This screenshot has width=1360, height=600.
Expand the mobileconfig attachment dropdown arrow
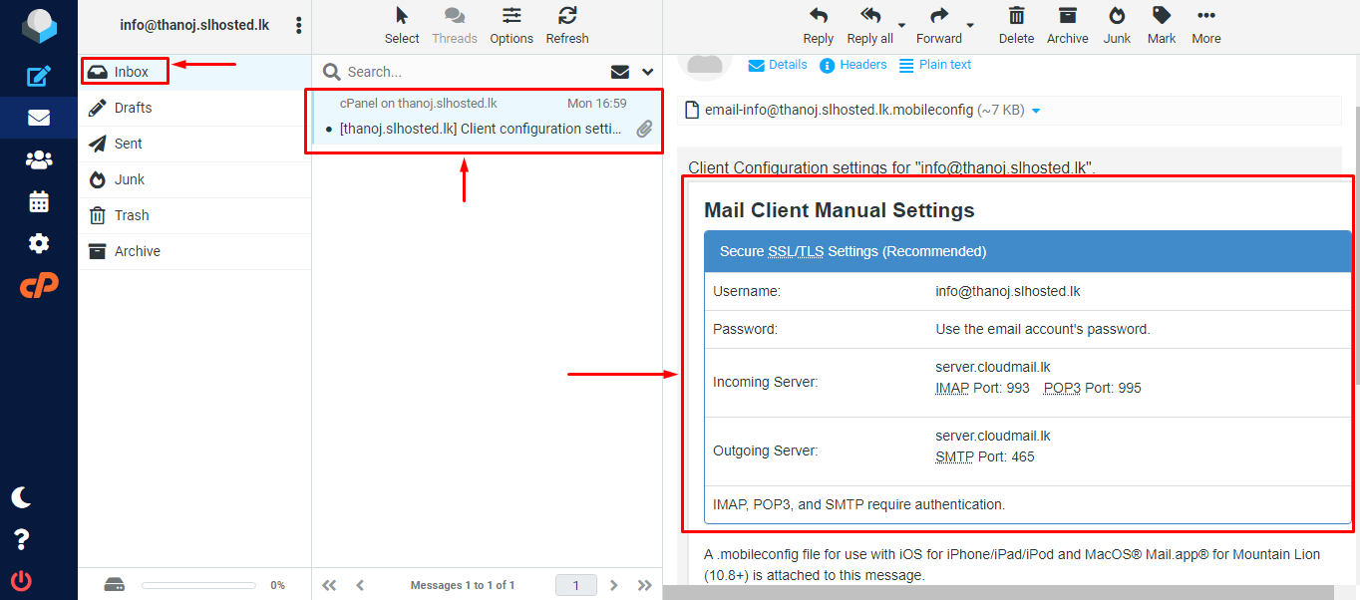coord(1035,110)
